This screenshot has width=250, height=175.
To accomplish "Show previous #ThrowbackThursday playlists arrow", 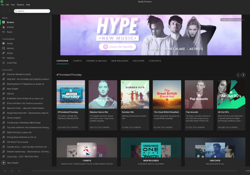I will coord(238,75).
